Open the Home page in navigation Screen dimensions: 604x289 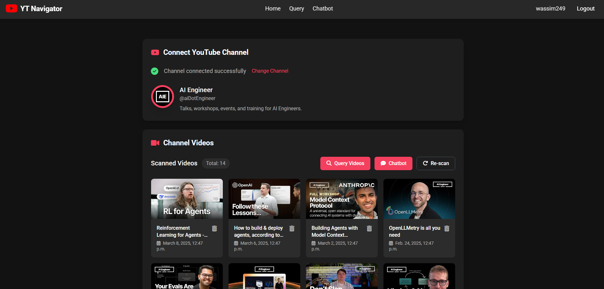[x=273, y=9]
